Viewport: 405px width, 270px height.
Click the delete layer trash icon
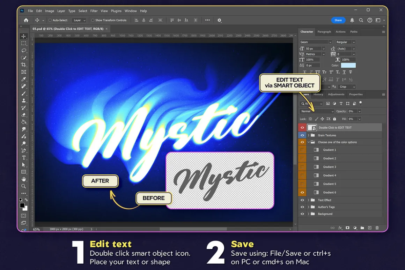[377, 228]
